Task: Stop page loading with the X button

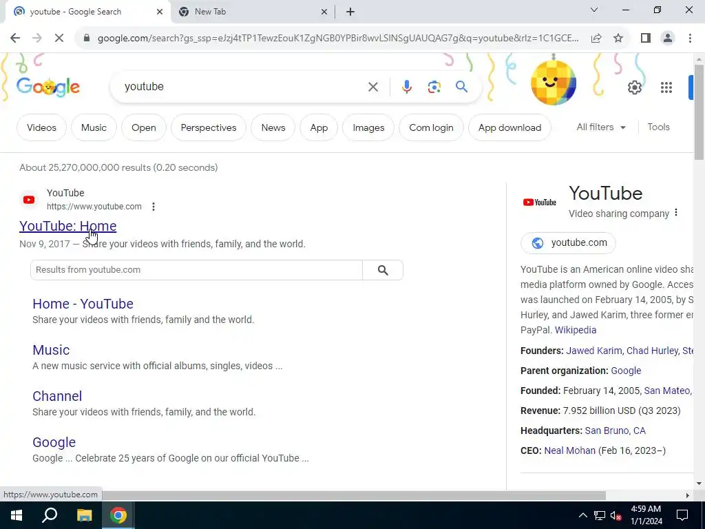Action: 59,39
